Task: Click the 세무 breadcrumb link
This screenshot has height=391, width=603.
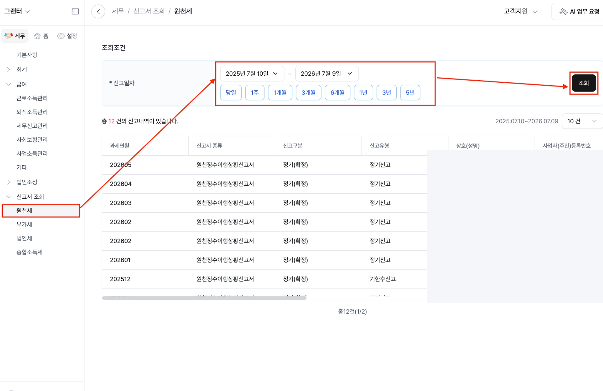Action: [x=118, y=11]
